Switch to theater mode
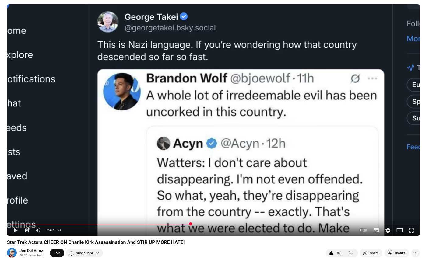 (399, 230)
